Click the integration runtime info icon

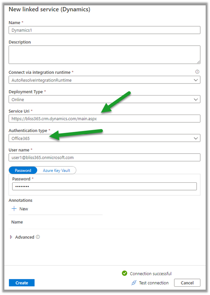click(x=197, y=72)
